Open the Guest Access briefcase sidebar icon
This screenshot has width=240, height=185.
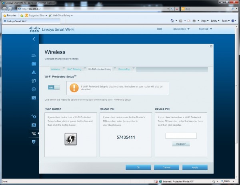coord(34,64)
